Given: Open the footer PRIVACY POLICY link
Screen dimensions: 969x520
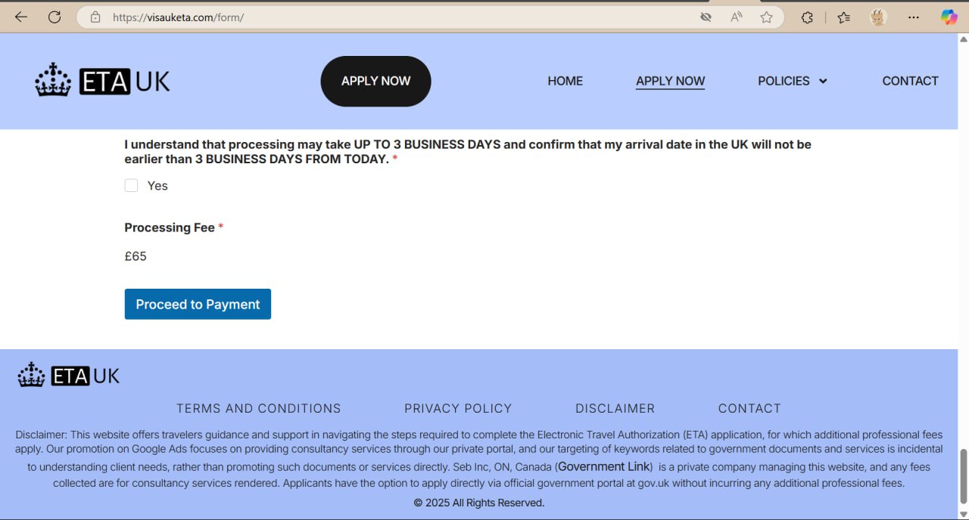Looking at the screenshot, I should coord(458,408).
